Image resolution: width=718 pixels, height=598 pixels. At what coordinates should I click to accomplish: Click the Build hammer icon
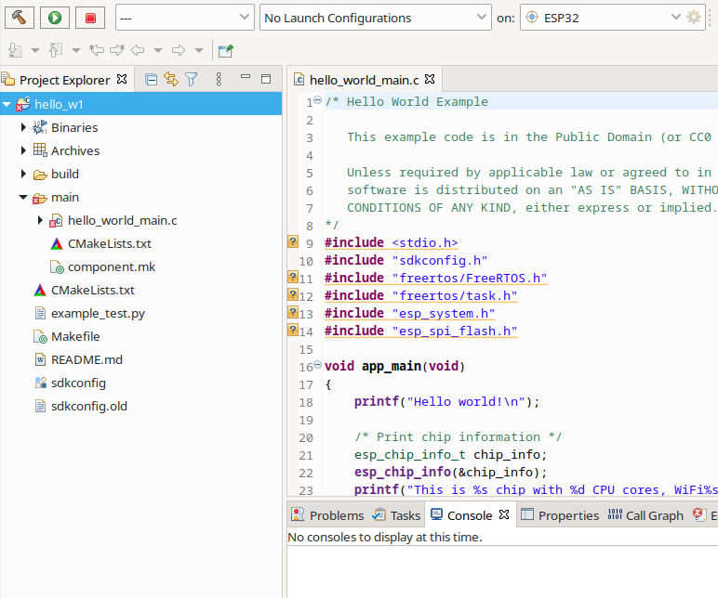tap(20, 18)
